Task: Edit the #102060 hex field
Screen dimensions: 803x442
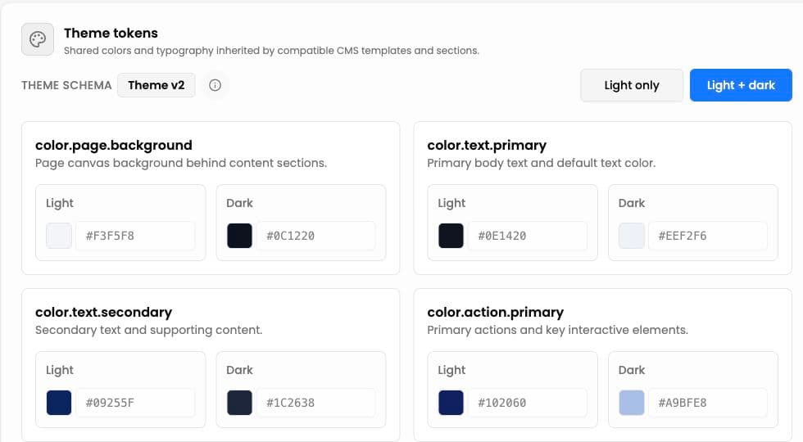Action: pos(528,403)
